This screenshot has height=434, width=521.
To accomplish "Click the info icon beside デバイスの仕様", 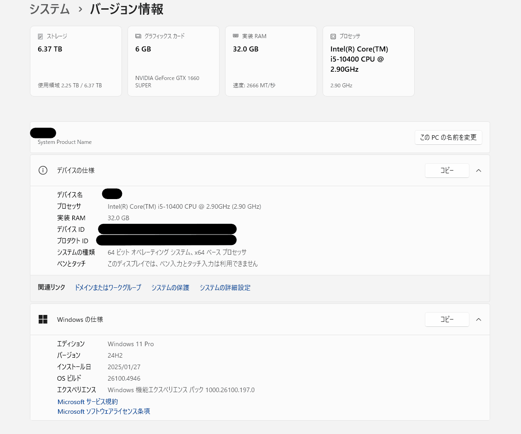I will (43, 171).
